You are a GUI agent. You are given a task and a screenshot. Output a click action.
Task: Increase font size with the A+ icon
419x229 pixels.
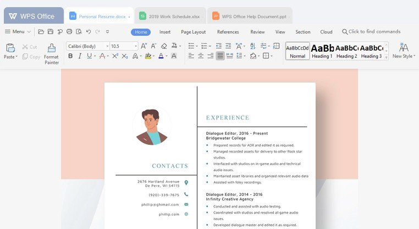tap(144, 46)
